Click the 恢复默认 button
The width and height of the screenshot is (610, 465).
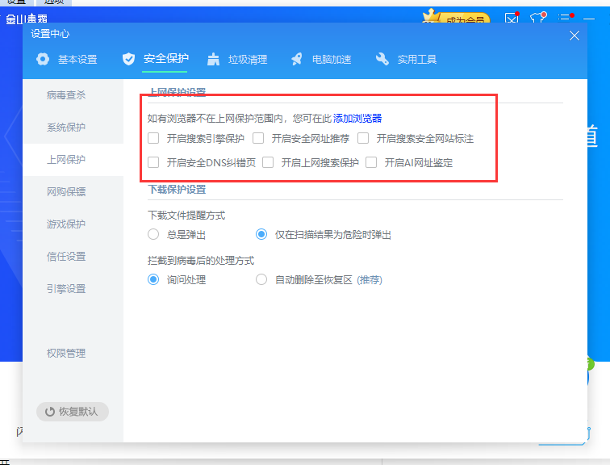[73, 412]
